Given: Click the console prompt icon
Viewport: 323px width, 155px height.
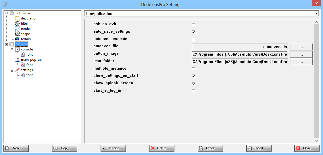Looking at the screenshot, I should [17, 49].
